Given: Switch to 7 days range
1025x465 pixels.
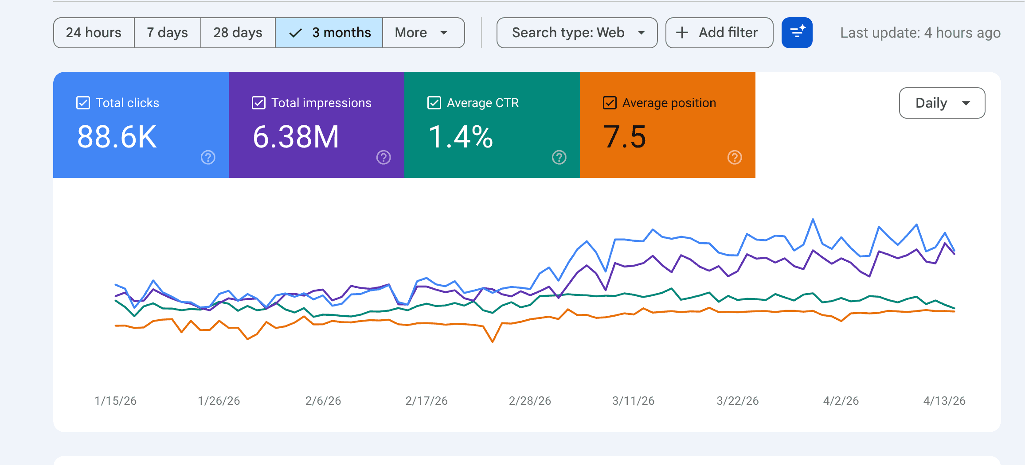Looking at the screenshot, I should pyautogui.click(x=168, y=33).
